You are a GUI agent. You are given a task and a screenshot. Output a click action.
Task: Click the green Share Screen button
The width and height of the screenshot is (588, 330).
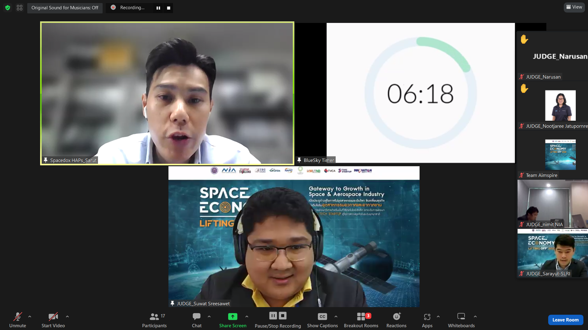[x=233, y=320]
